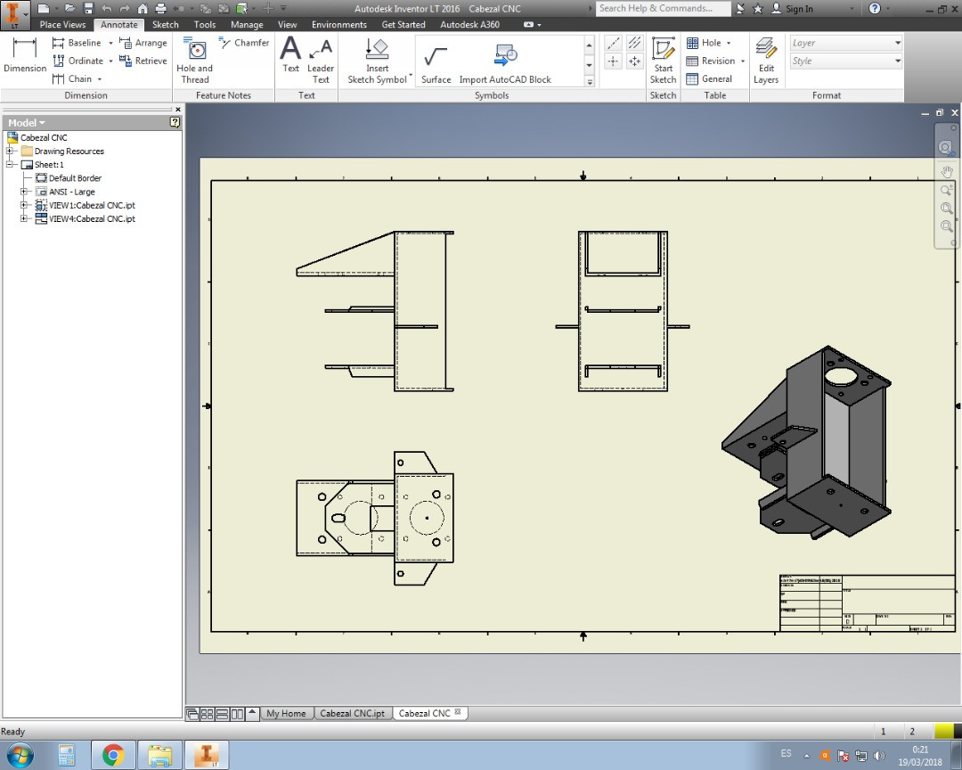Click into Search Help & Commands field

663,8
